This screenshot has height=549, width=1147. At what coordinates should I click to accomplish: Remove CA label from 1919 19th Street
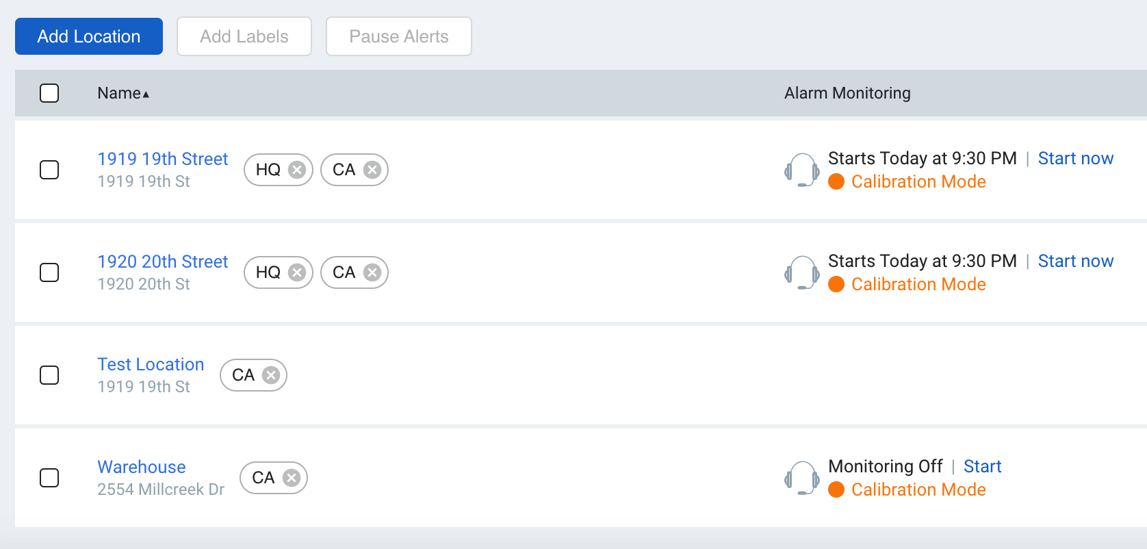(372, 170)
